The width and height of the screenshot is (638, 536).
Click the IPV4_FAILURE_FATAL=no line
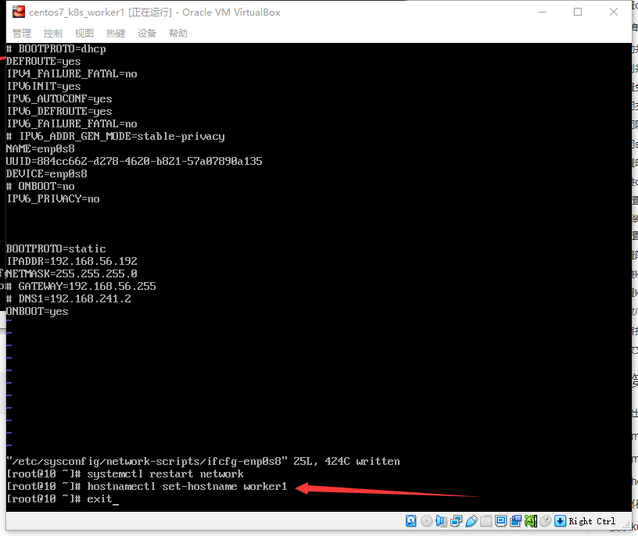click(72, 73)
